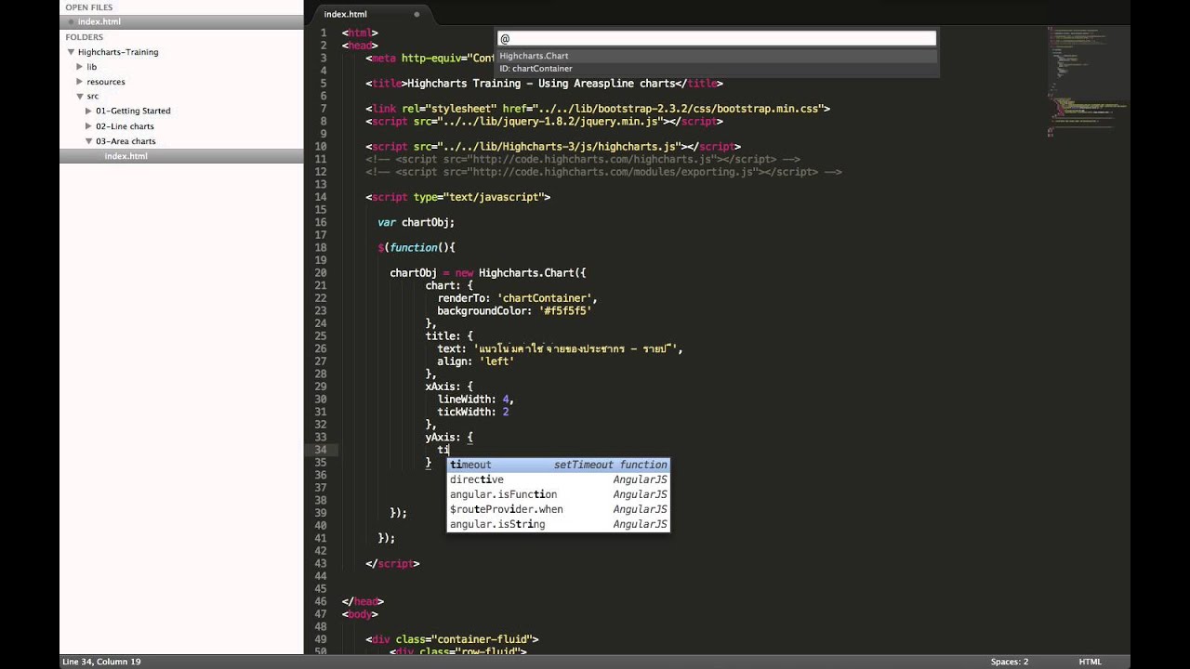This screenshot has width=1190, height=669.
Task: Select index.html under 03-Area charts
Action: click(181, 156)
